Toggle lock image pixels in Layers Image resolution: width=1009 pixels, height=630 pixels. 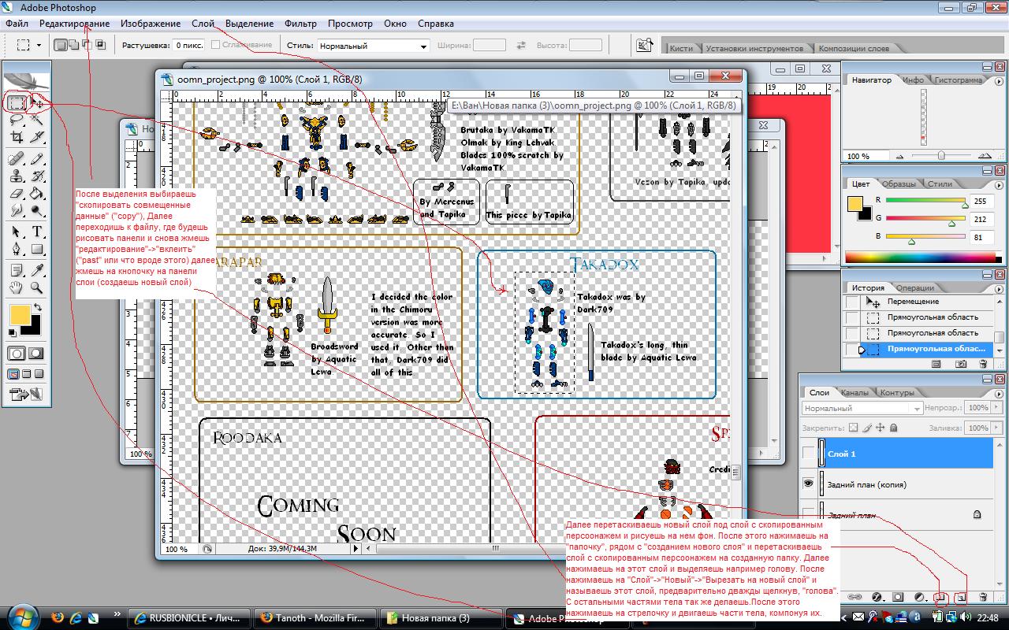pos(867,428)
